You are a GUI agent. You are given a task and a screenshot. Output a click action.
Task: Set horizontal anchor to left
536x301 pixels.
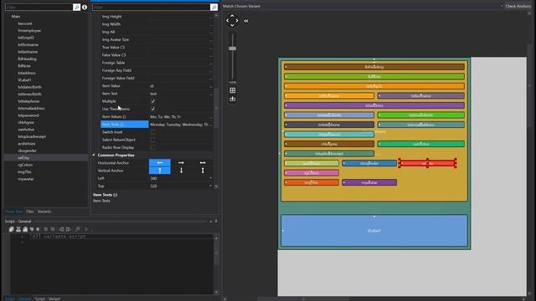[x=160, y=163]
